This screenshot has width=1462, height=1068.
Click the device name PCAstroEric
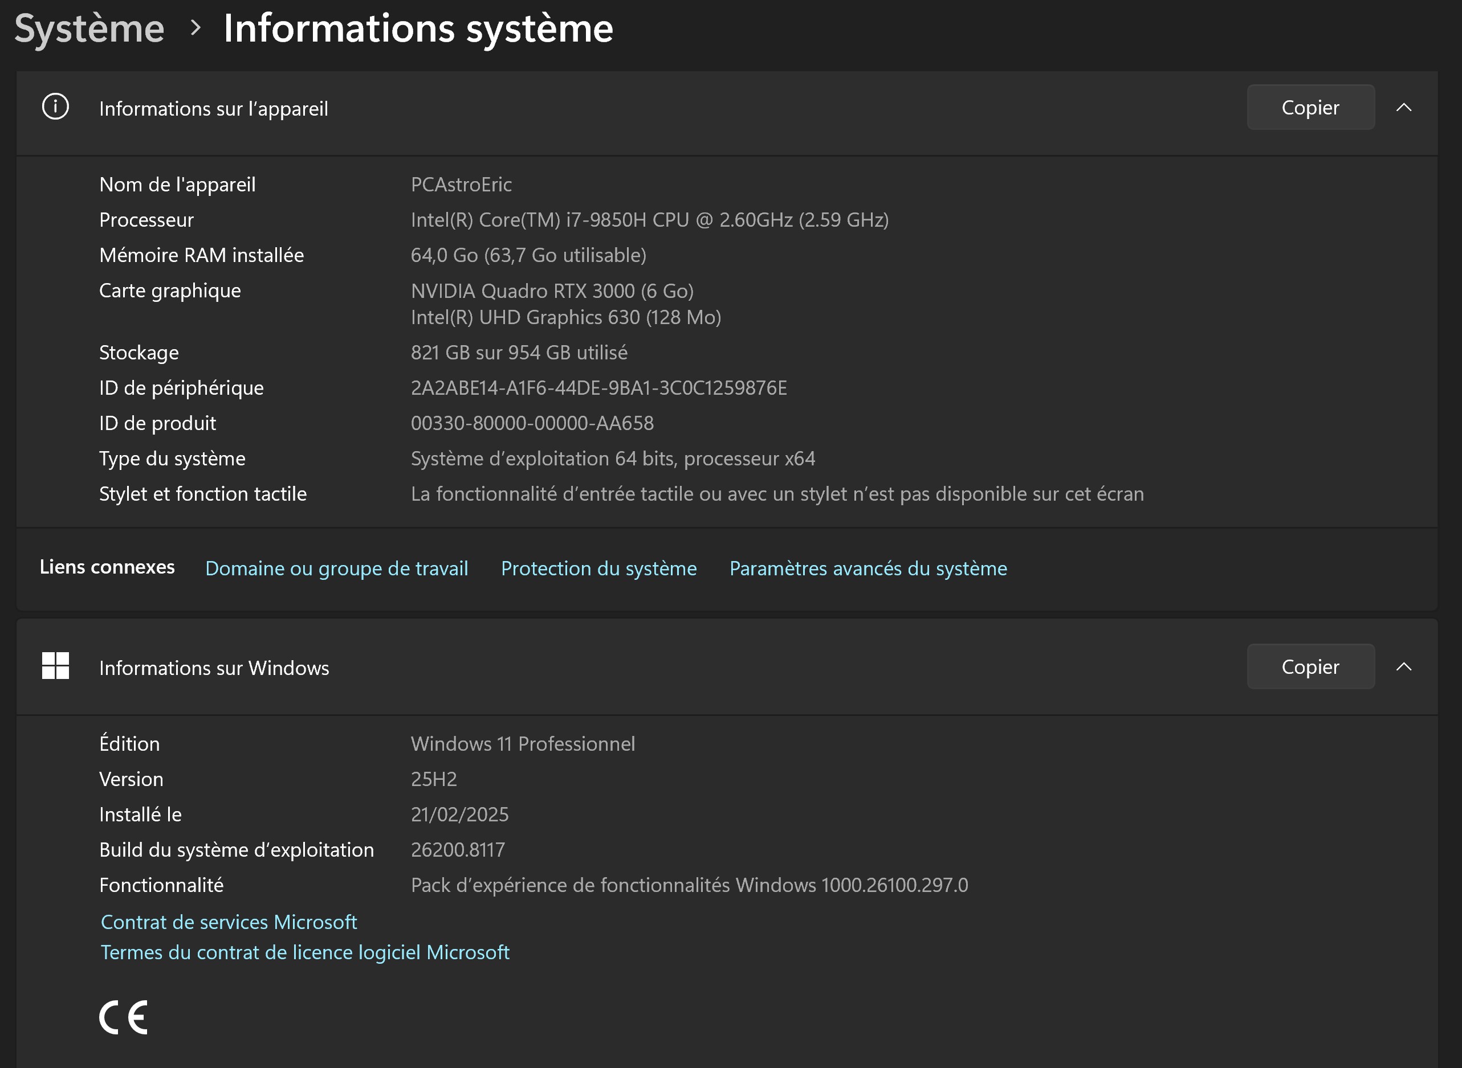click(461, 185)
